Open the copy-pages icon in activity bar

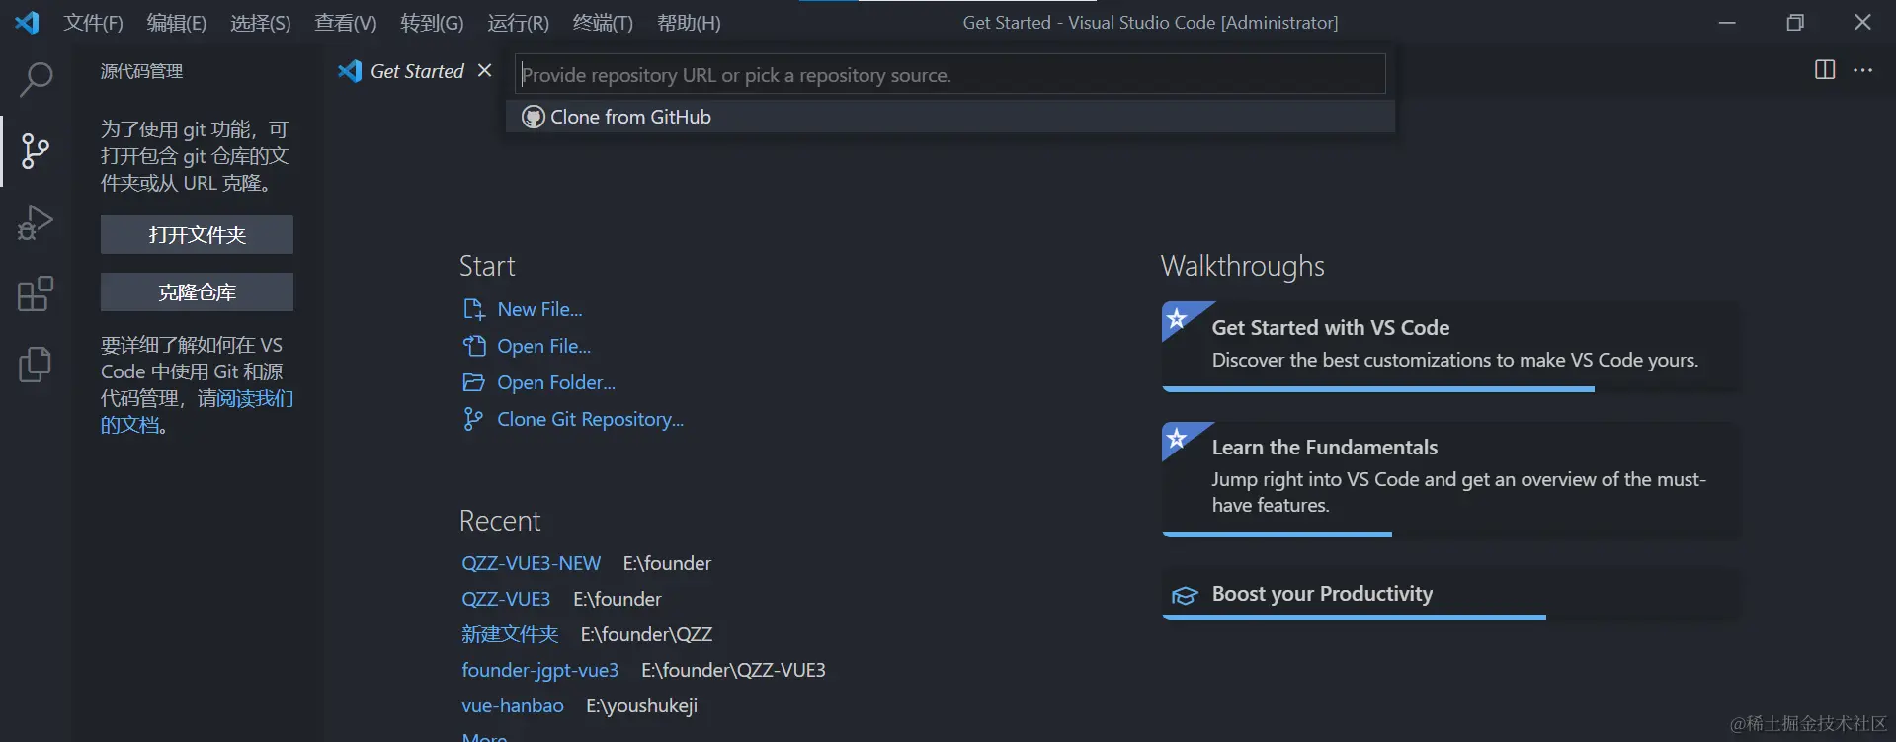click(x=36, y=365)
